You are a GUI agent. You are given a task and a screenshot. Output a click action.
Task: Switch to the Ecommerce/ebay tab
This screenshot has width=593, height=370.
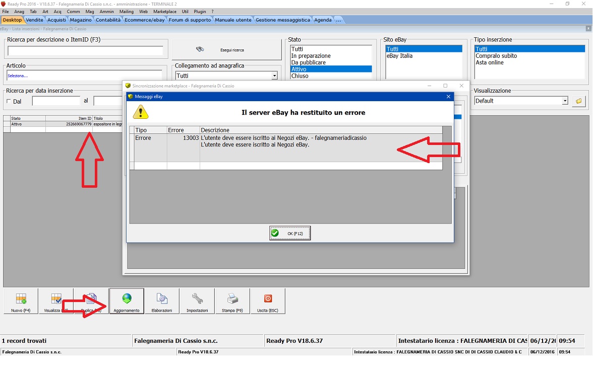[144, 20]
